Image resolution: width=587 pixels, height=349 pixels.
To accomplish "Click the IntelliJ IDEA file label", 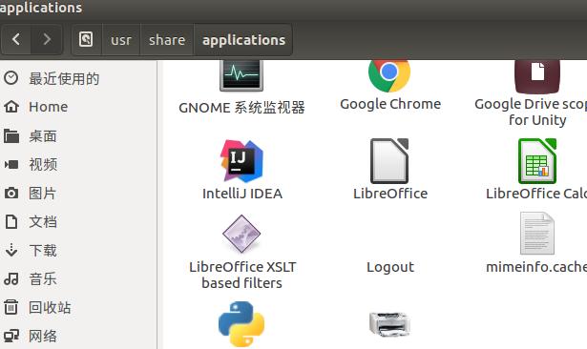I will (242, 194).
